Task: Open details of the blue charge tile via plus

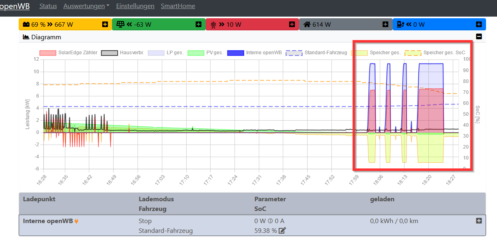Action: point(480,24)
